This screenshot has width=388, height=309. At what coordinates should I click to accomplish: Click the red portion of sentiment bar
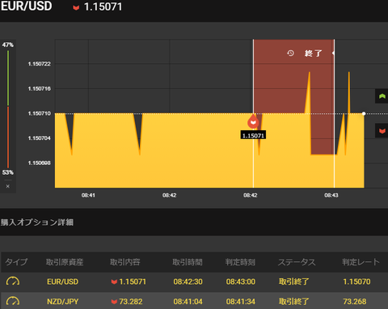pyautogui.click(x=8, y=138)
